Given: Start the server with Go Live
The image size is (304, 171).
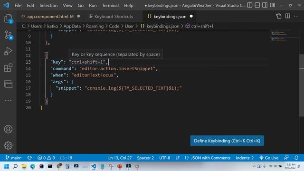Looking at the screenshot, I should point(269,158).
